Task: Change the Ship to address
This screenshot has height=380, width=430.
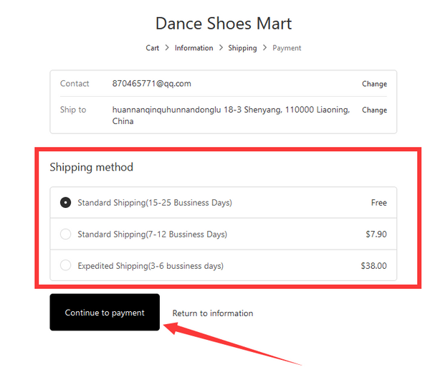Action: [374, 110]
